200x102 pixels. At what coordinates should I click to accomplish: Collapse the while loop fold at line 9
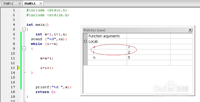[24, 49]
